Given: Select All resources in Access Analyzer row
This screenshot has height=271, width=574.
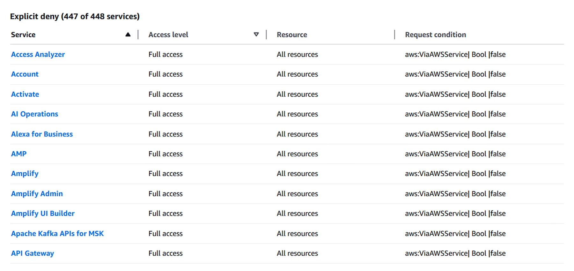Looking at the screenshot, I should tap(297, 54).
